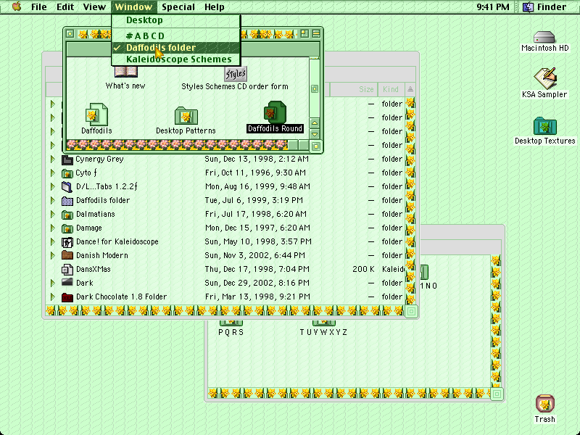Open the Special menu

[178, 7]
